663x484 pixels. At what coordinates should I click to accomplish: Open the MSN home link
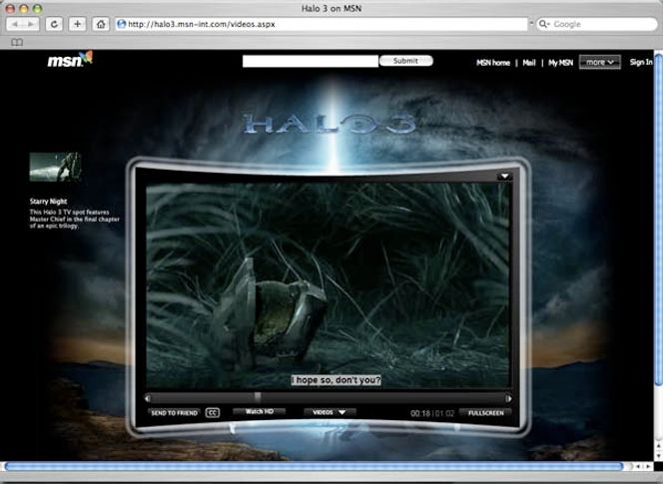click(x=493, y=63)
